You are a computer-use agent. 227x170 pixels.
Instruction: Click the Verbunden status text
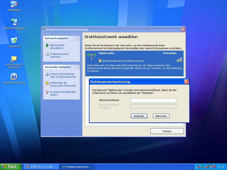tap(170, 53)
